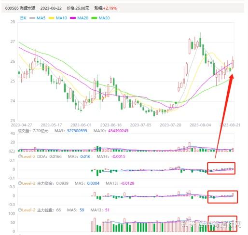248x235 pixels.
Task: Click the 主力控盘 MA13 value 51
Action: [x=107, y=210]
